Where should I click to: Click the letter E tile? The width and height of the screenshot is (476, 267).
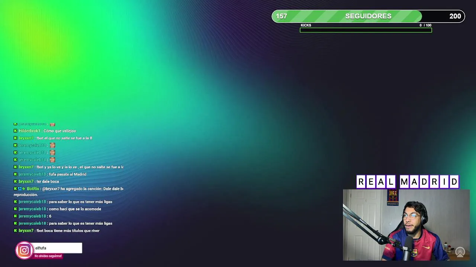click(x=371, y=182)
